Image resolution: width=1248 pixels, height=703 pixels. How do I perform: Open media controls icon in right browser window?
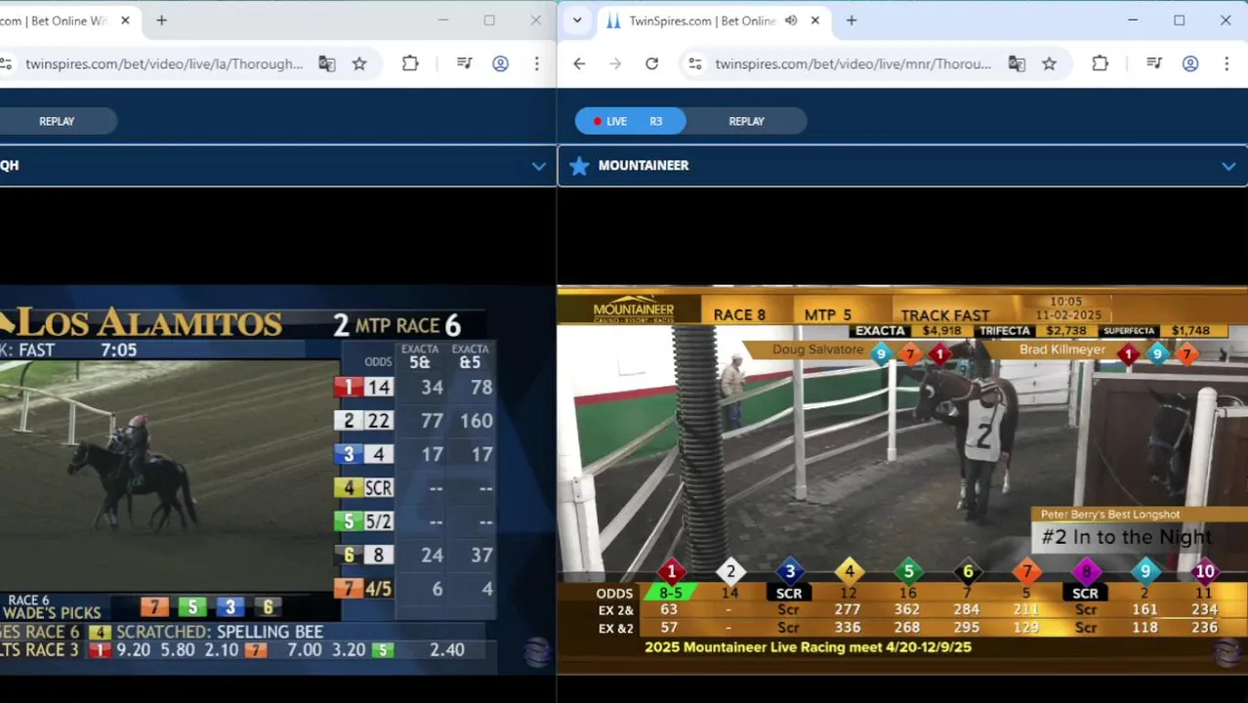click(x=1154, y=63)
